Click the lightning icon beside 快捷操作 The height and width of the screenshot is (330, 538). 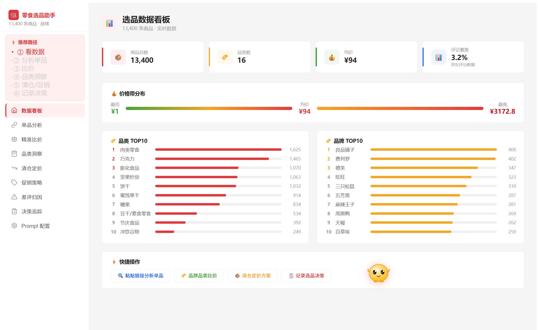[114, 262]
